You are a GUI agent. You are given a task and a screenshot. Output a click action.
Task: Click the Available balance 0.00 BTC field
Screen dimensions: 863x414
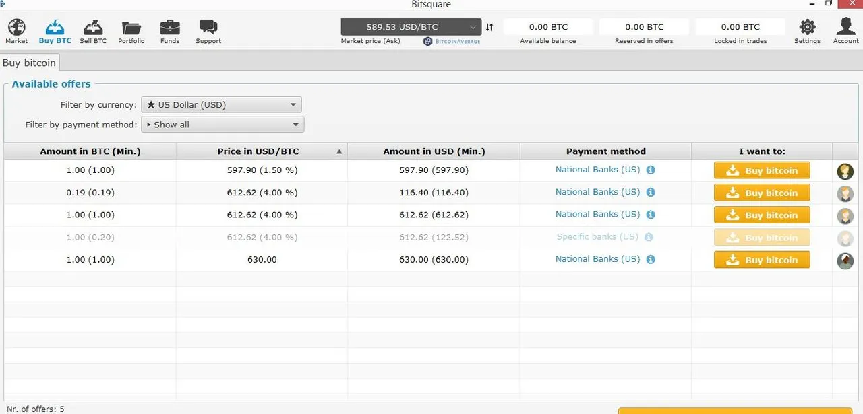point(548,27)
